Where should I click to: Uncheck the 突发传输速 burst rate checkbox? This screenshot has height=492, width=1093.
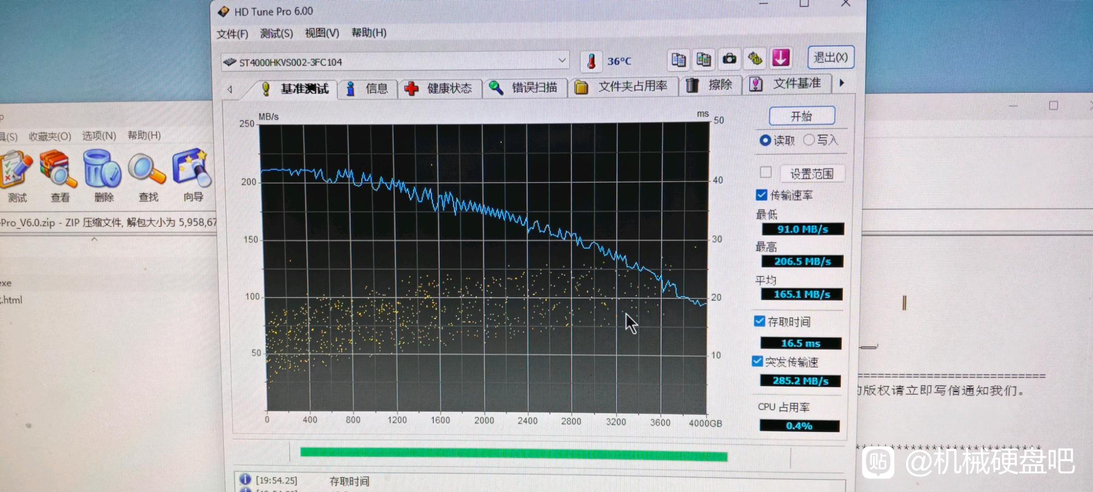click(757, 361)
